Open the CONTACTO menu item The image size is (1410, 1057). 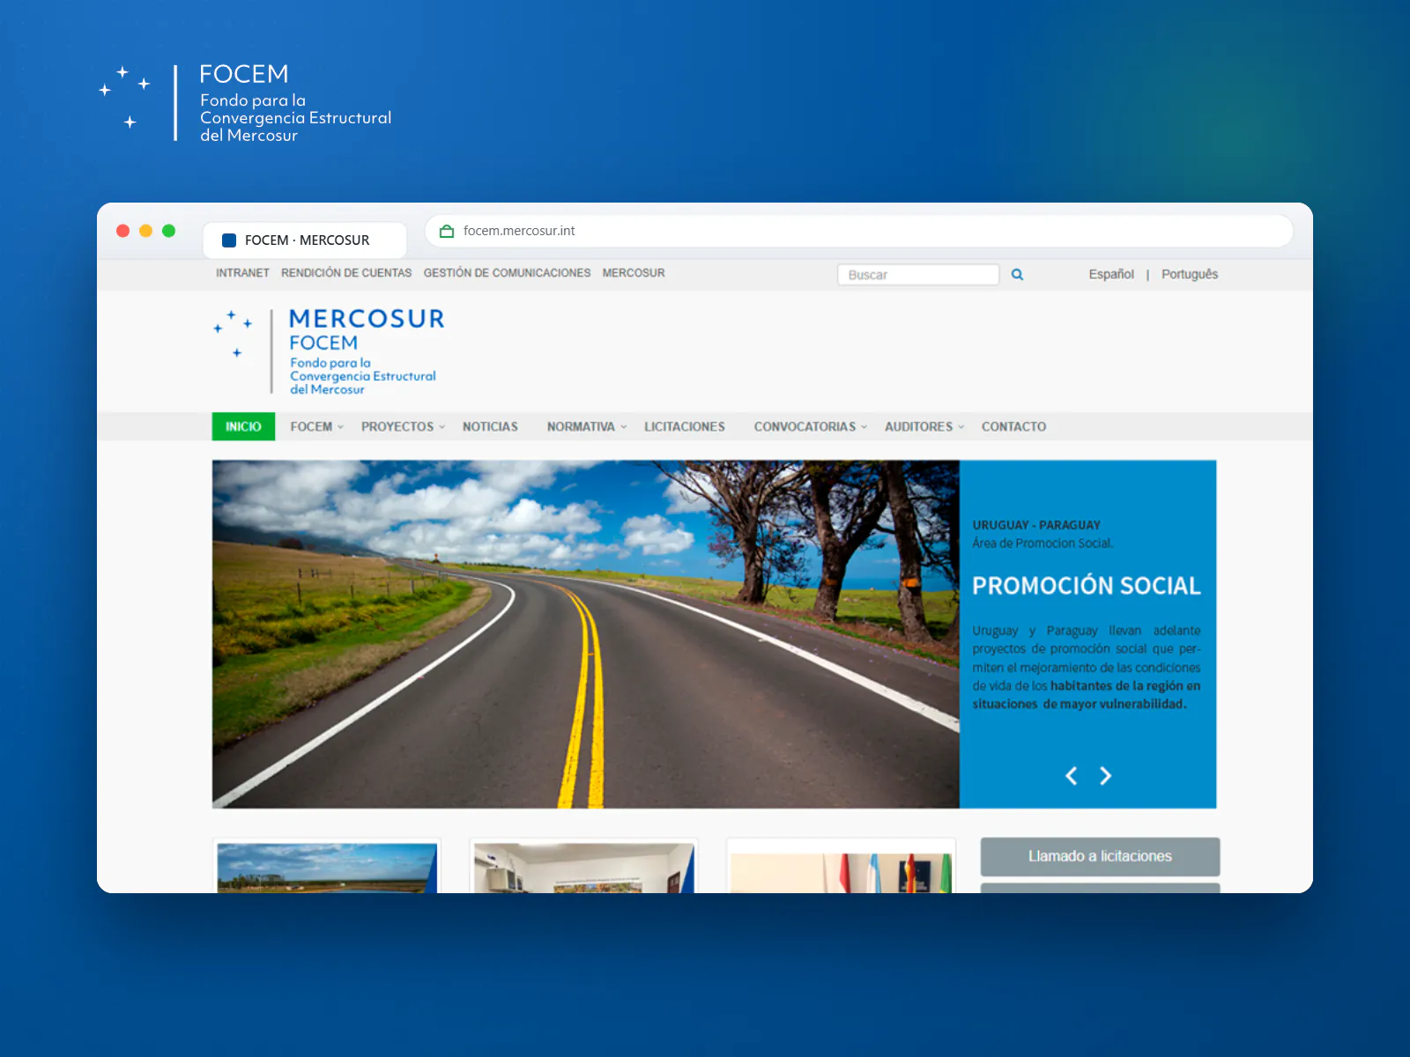click(1013, 426)
